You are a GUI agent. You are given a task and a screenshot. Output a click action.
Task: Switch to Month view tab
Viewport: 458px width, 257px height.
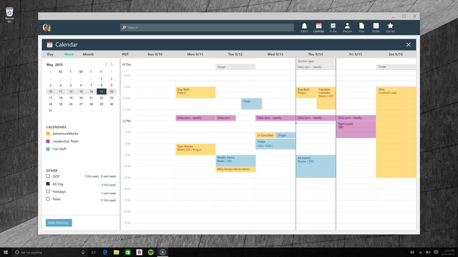coord(88,54)
